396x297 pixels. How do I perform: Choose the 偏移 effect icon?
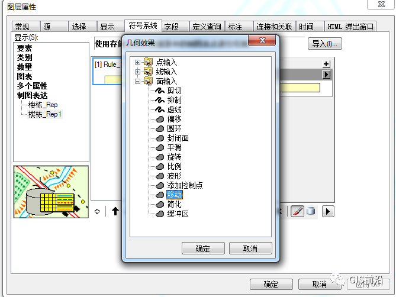click(160, 119)
